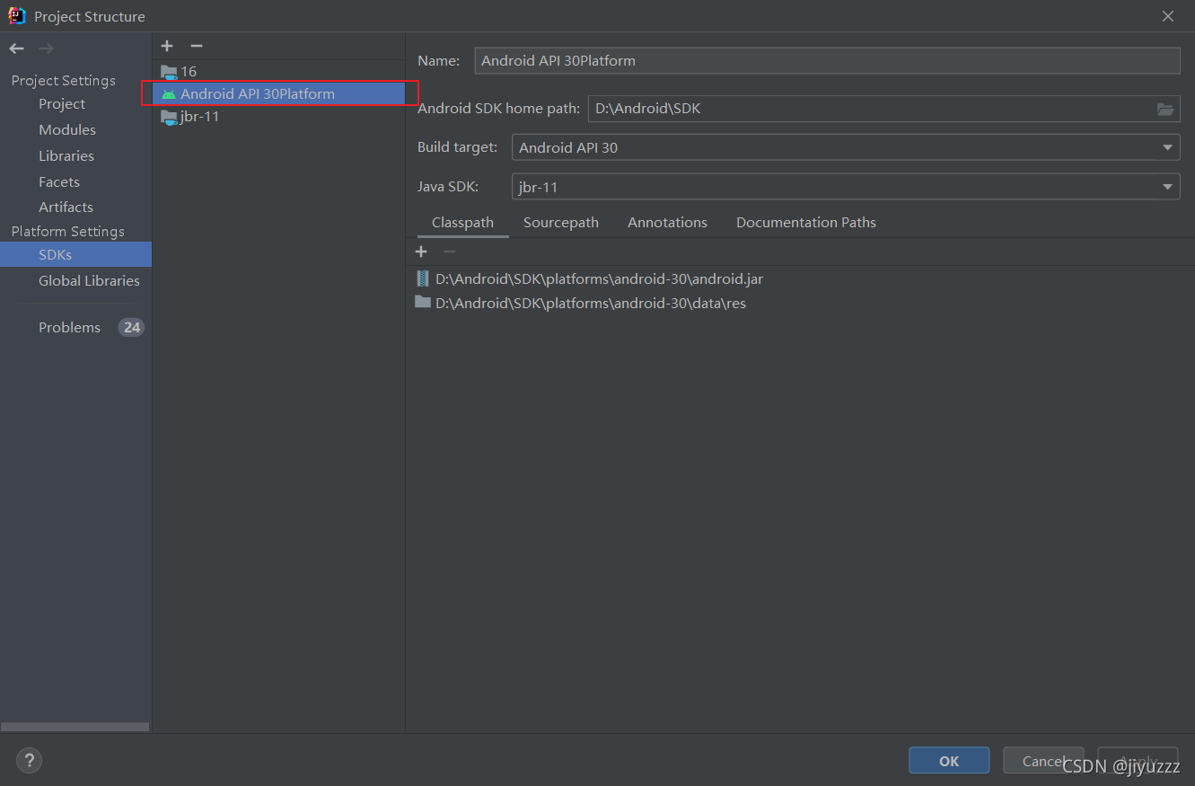Click the Android robot icon in SDK list

pyautogui.click(x=169, y=93)
